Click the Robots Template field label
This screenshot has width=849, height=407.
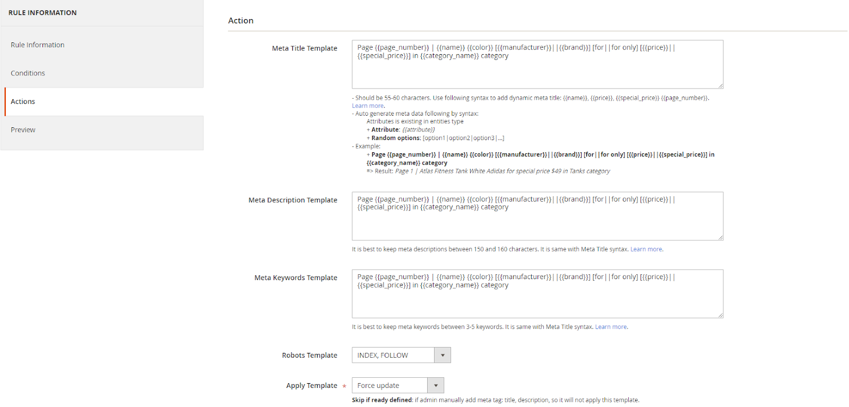click(x=309, y=356)
